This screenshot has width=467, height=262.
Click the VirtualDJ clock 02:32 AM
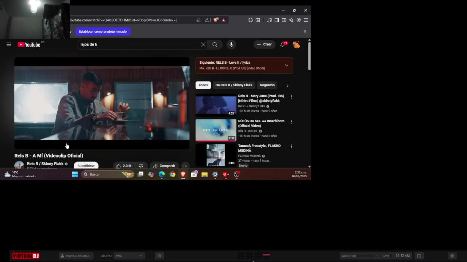pyautogui.click(x=403, y=256)
